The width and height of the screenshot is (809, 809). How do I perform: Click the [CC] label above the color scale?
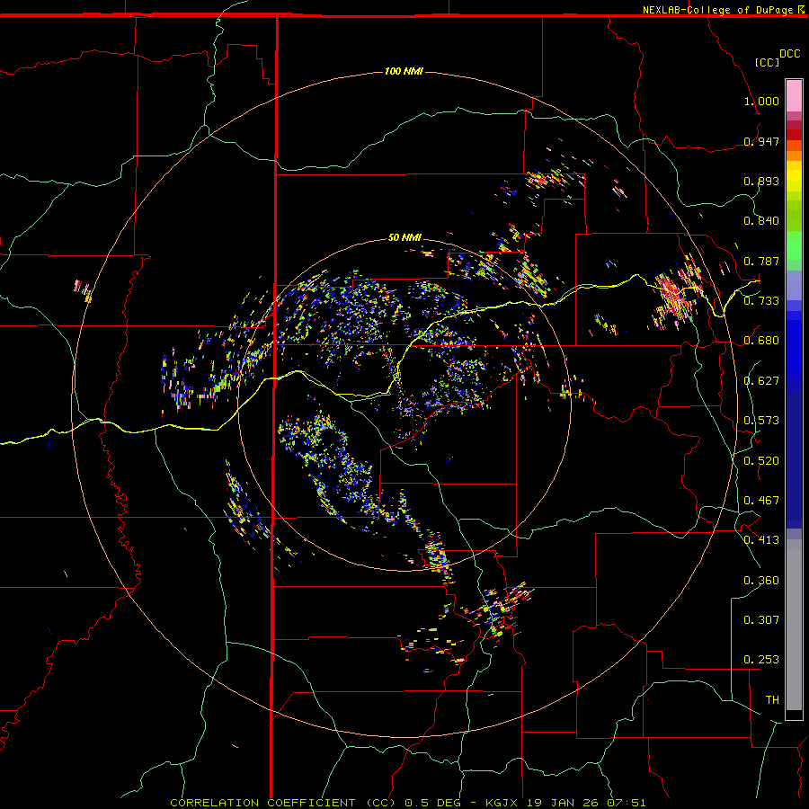click(x=767, y=62)
